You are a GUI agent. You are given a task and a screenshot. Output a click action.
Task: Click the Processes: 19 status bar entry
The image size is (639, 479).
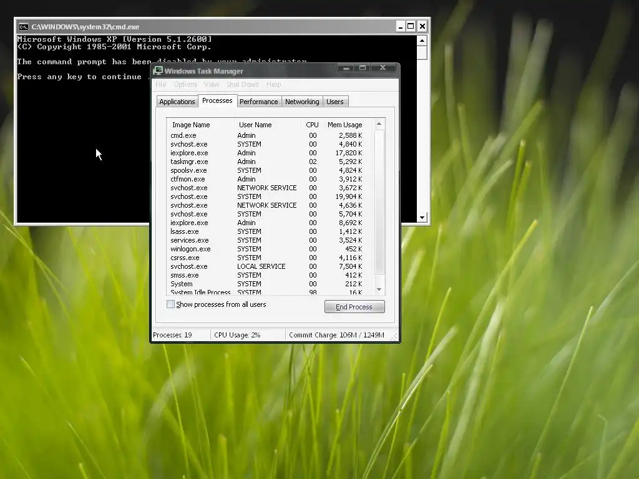pos(180,335)
